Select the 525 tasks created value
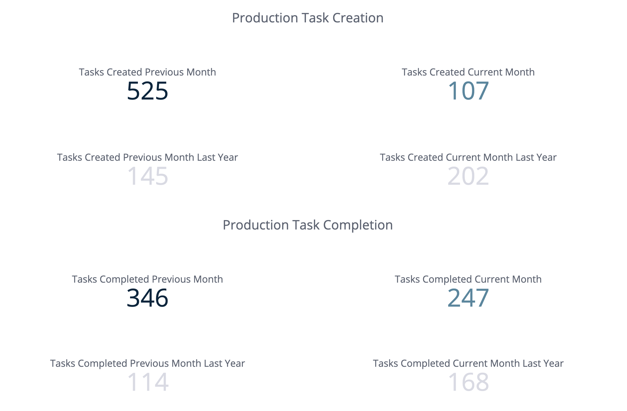The height and width of the screenshot is (411, 627). tap(148, 91)
